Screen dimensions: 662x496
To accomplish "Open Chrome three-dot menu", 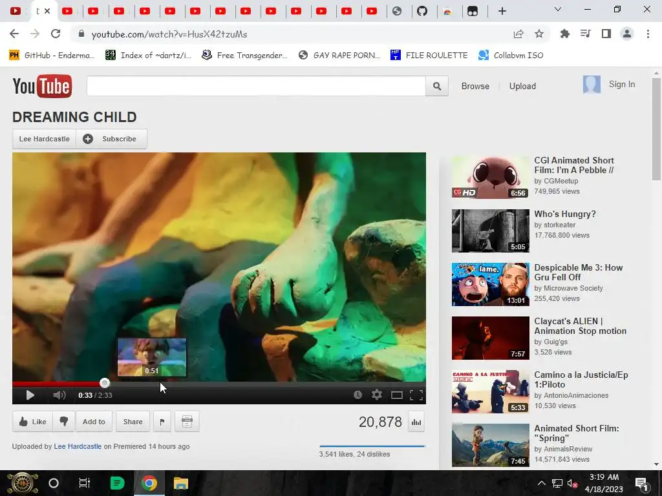I will pos(648,34).
